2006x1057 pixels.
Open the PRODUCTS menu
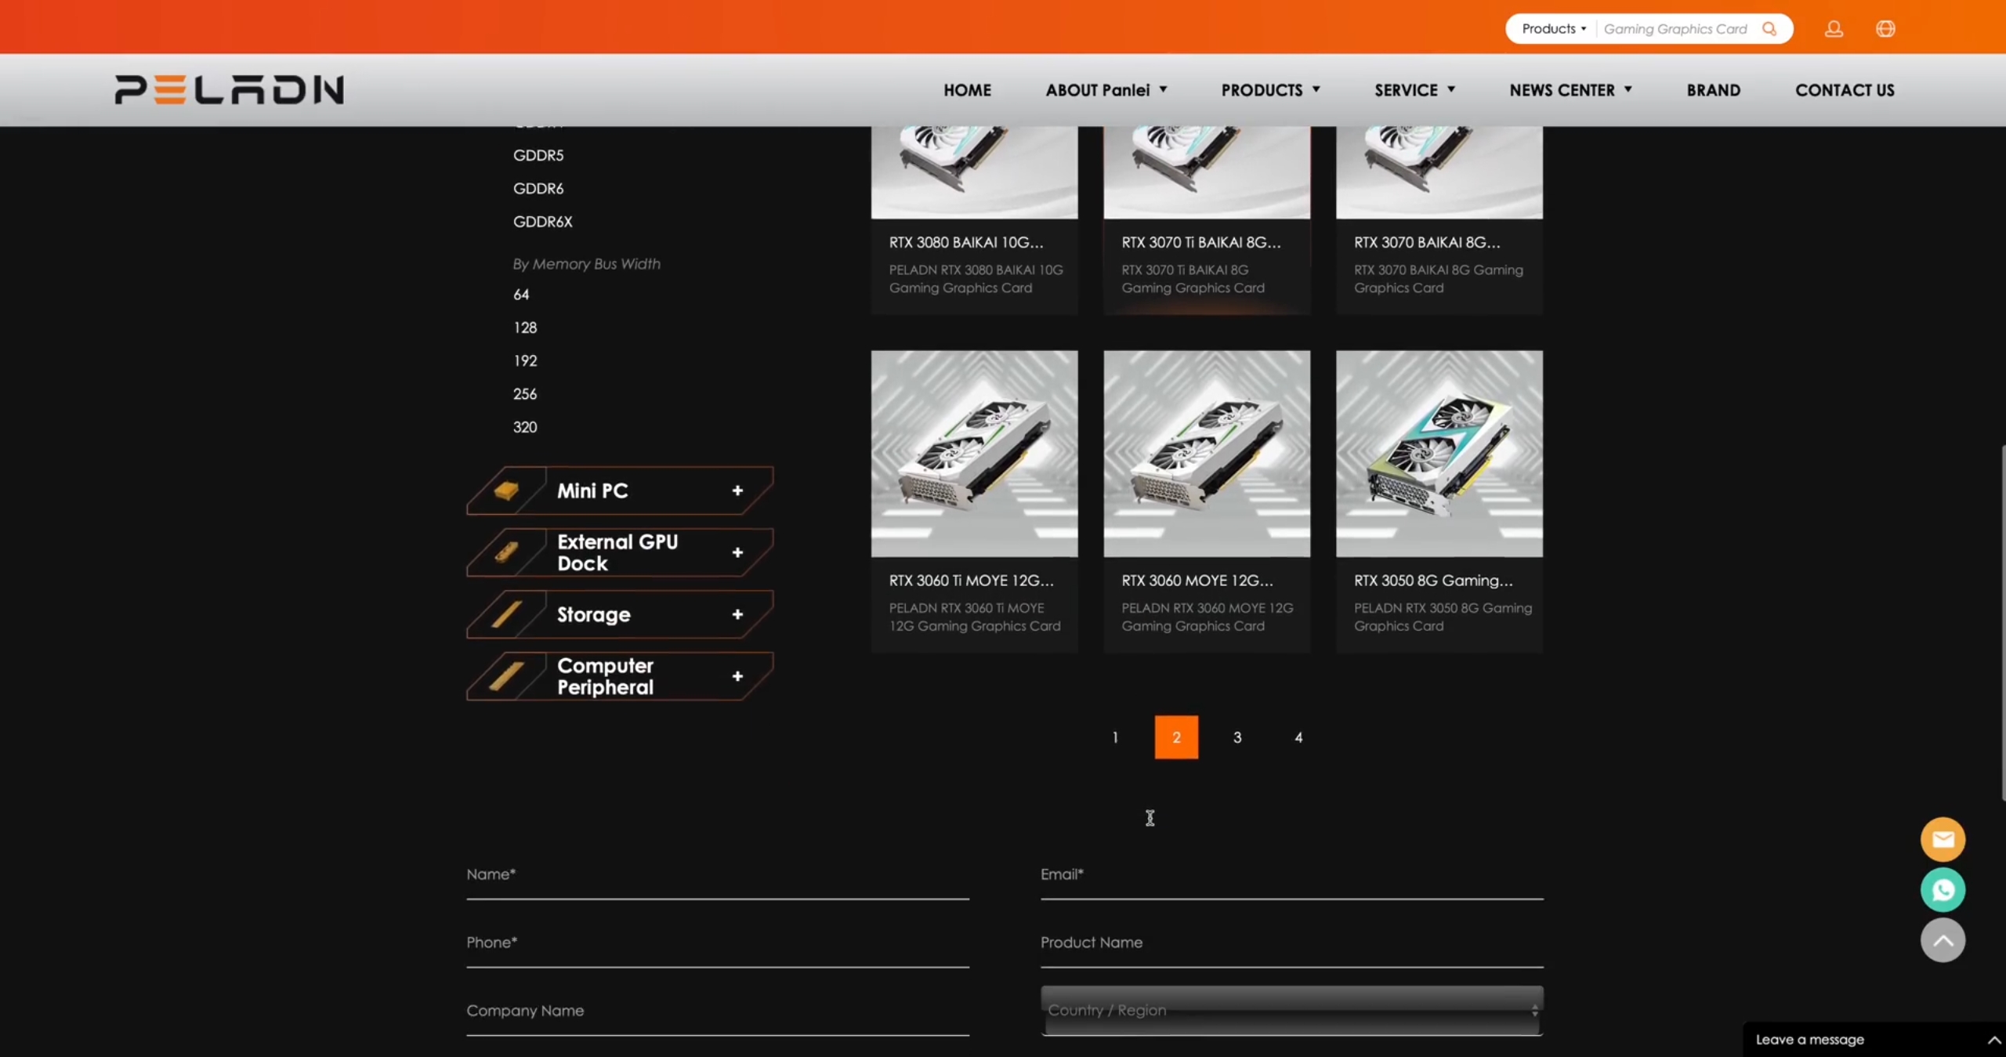[x=1270, y=90]
